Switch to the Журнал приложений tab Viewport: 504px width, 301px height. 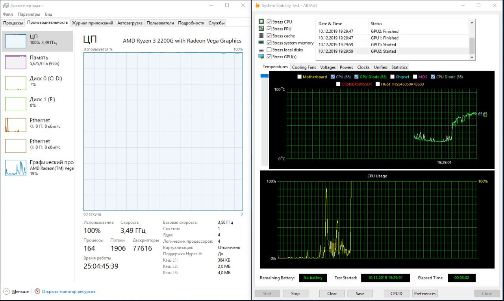tap(93, 23)
